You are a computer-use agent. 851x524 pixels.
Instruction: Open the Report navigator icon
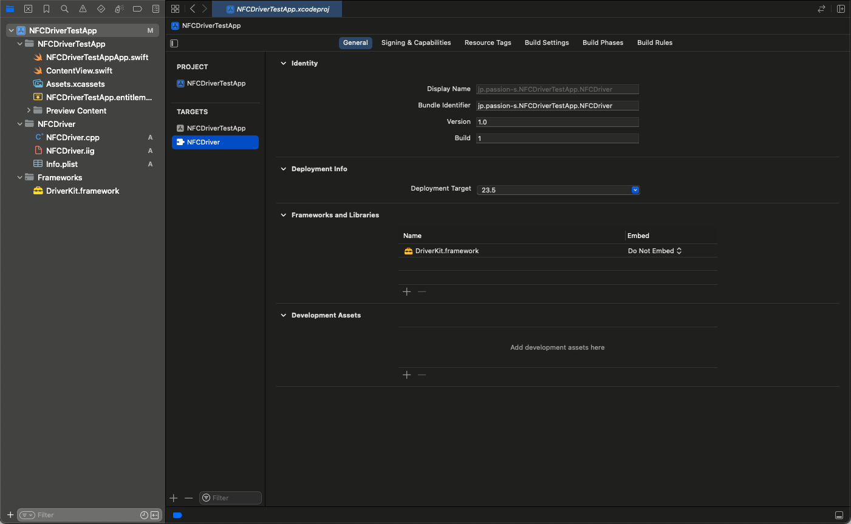click(156, 9)
